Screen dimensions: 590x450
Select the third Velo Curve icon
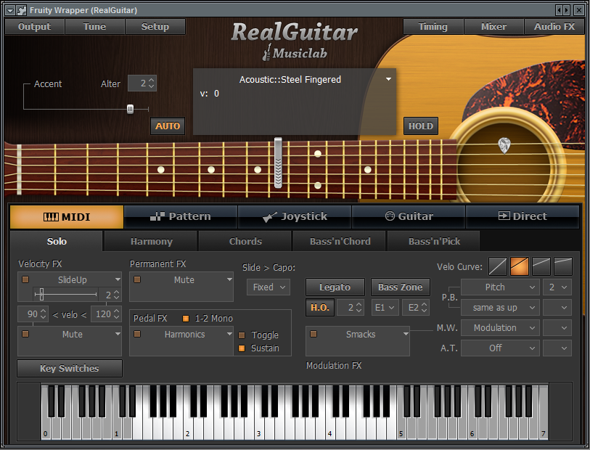tap(541, 266)
